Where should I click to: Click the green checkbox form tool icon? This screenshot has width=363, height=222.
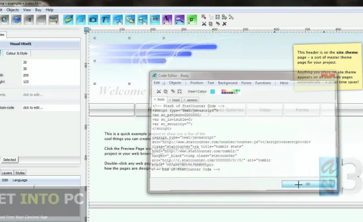point(191,20)
